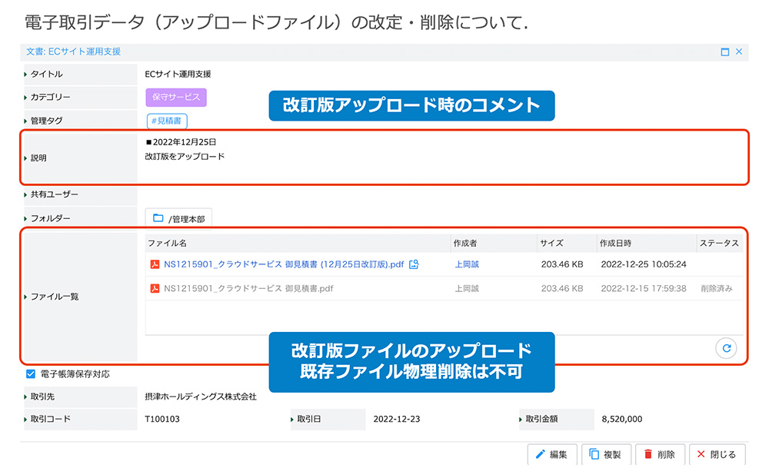Click the 編集 edit button
Viewport: 769px width, 471px height.
pos(551,454)
